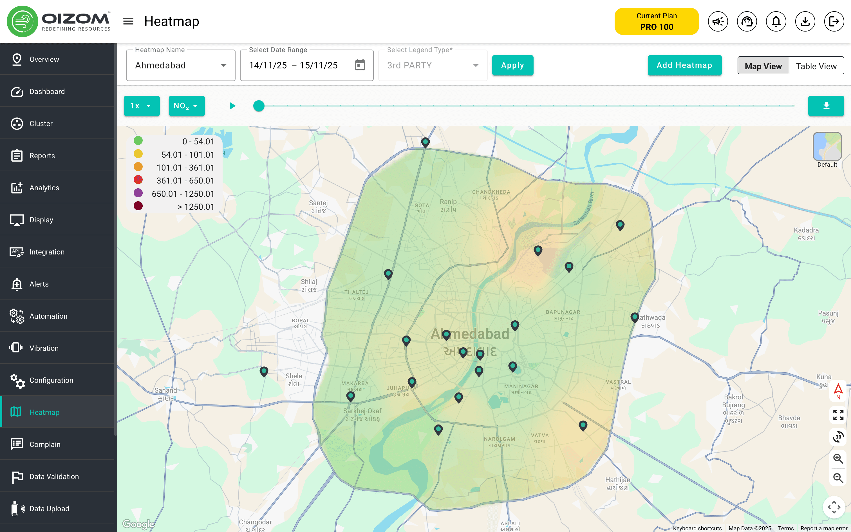Click the date range input field
The height and width of the screenshot is (532, 851).
point(307,65)
